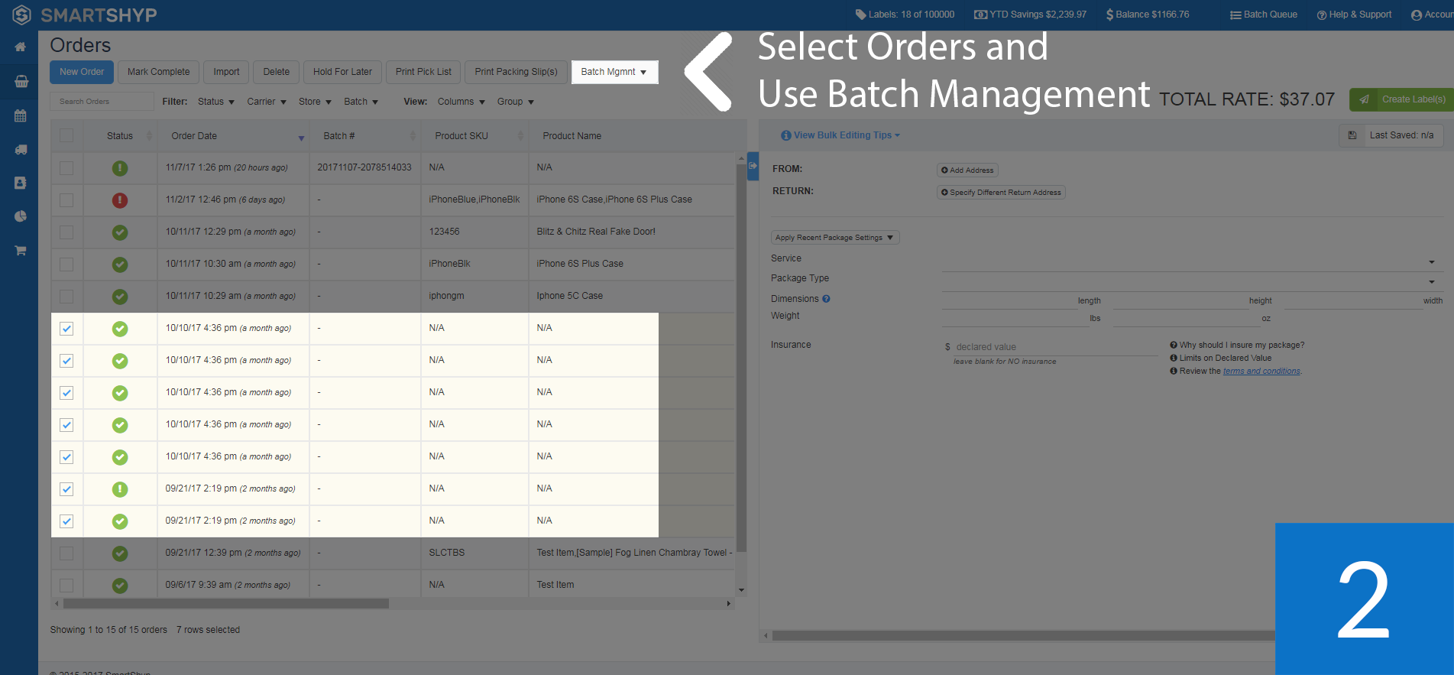
Task: Check the 10/11/17 12:29 pm order checkbox
Action: click(66, 232)
